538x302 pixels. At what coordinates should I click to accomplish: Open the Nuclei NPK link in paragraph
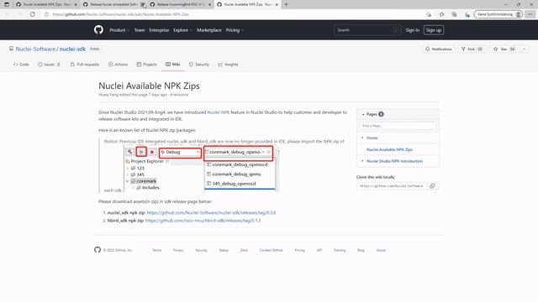219,112
